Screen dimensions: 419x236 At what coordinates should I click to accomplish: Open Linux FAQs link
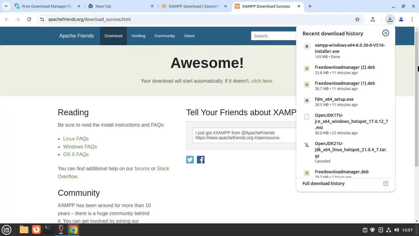(76, 139)
